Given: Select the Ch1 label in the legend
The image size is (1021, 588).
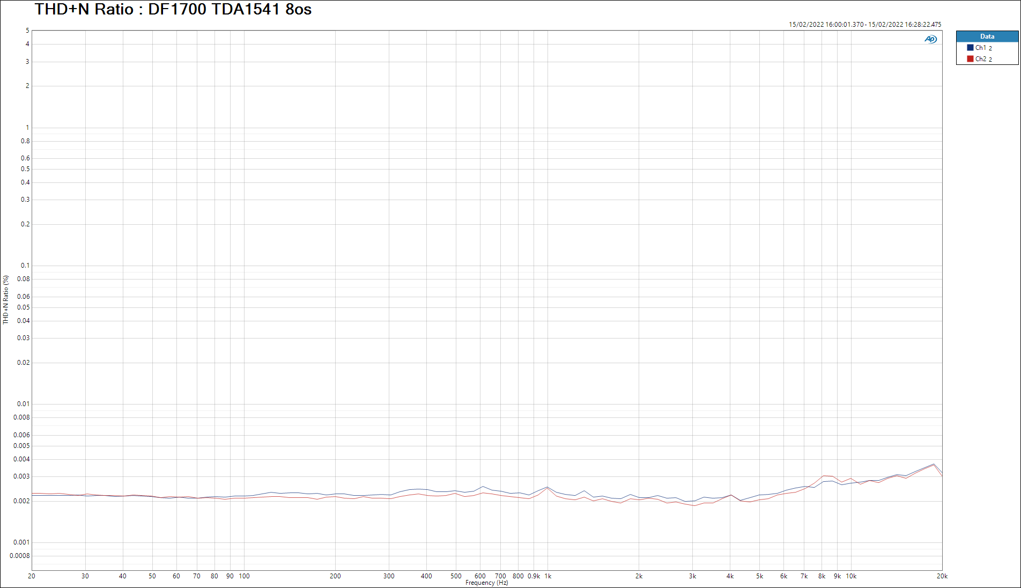Looking at the screenshot, I should click(981, 48).
